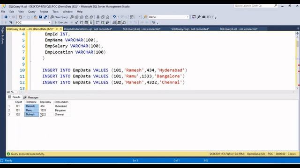Open the Query menu
300x168 pixels.
click(32, 12)
